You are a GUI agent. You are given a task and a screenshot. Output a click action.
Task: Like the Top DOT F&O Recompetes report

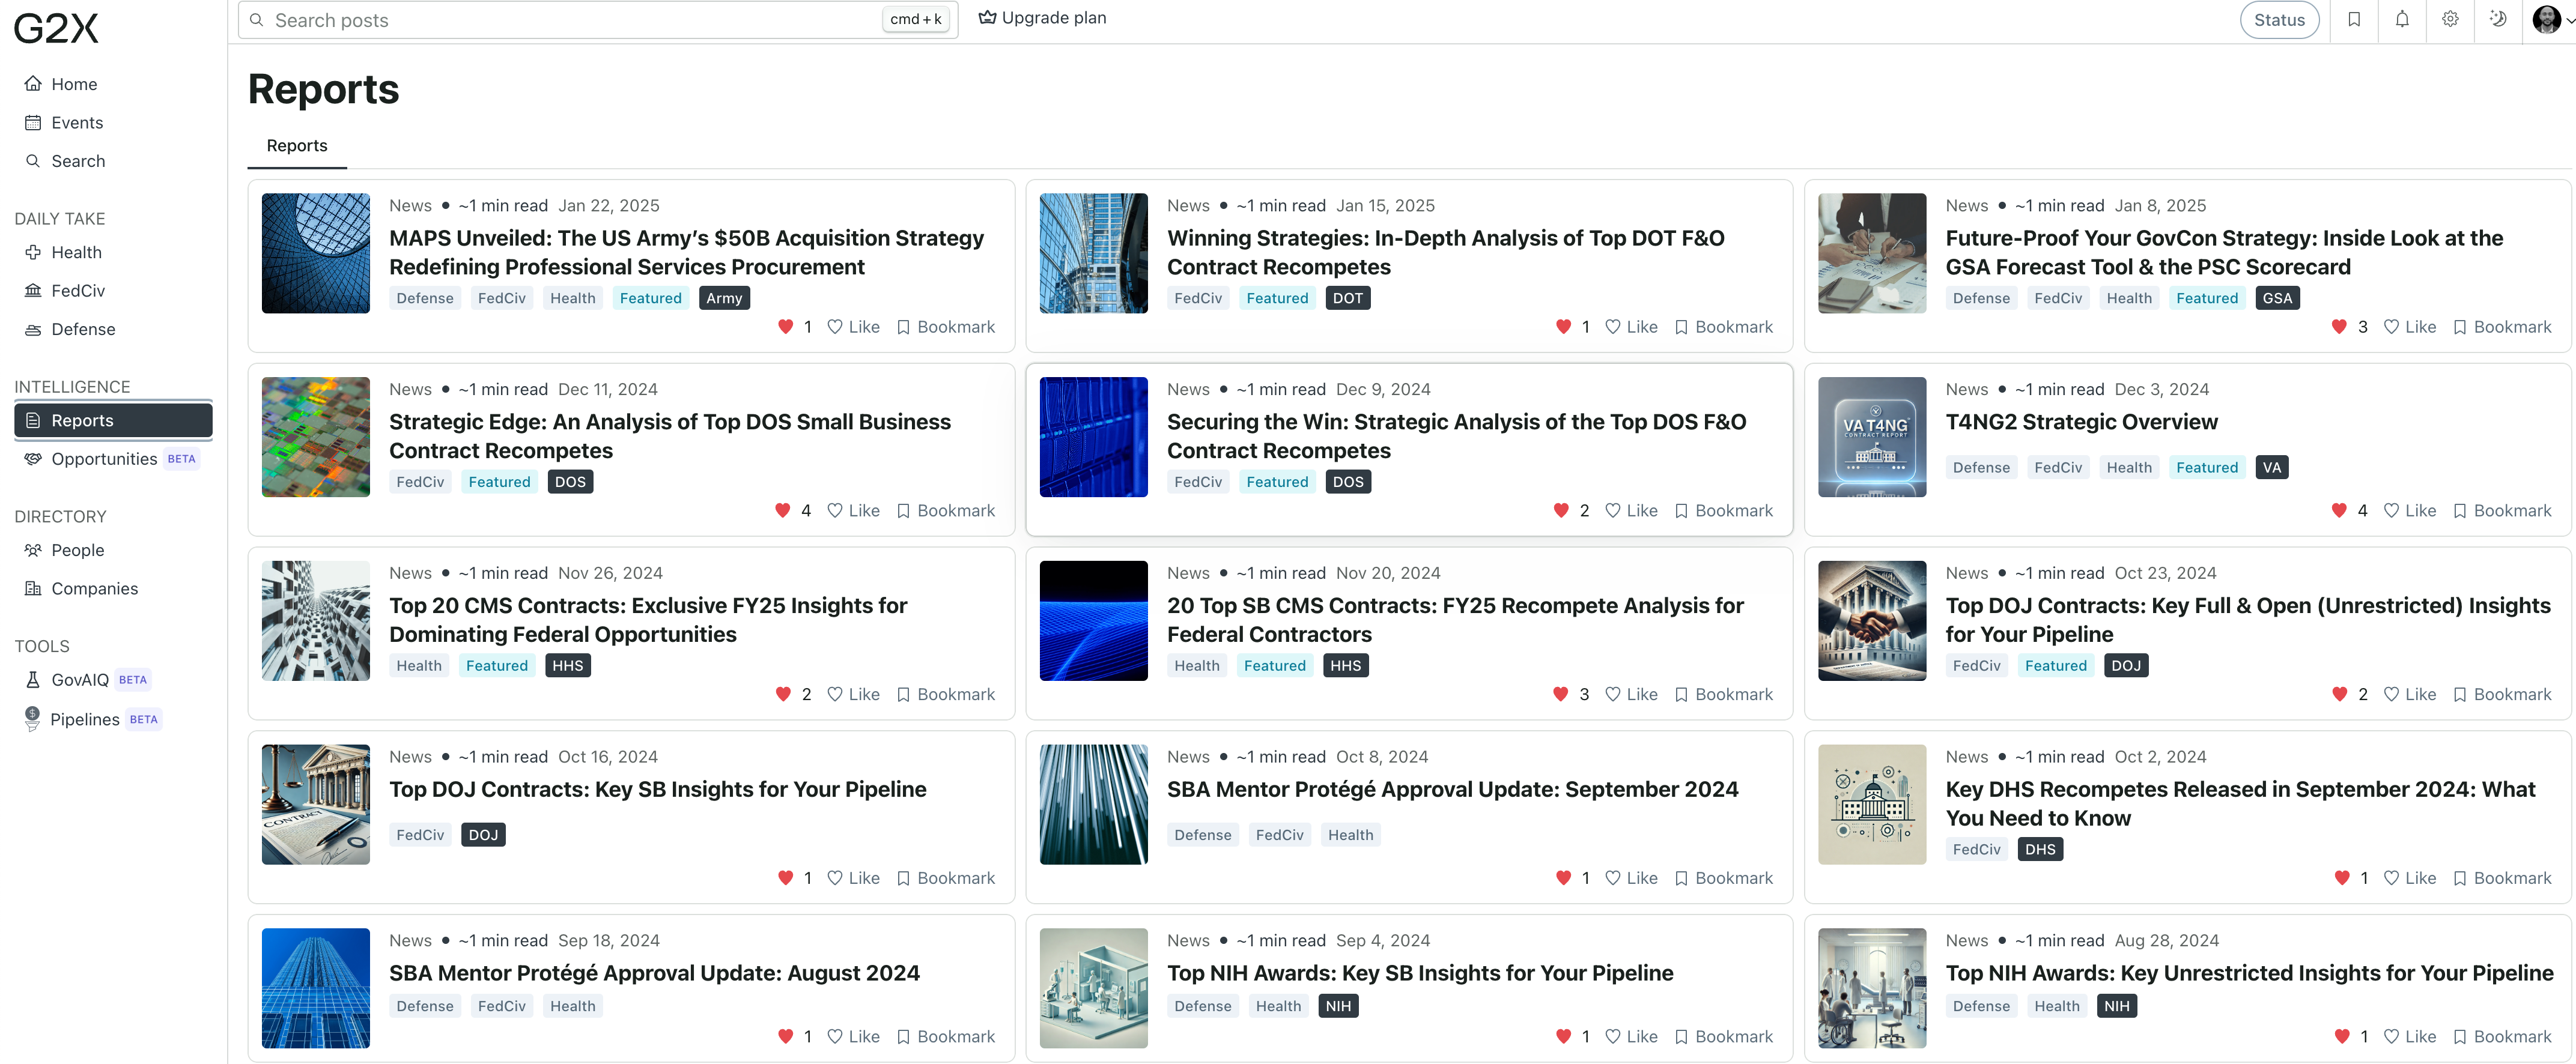click(x=1631, y=327)
